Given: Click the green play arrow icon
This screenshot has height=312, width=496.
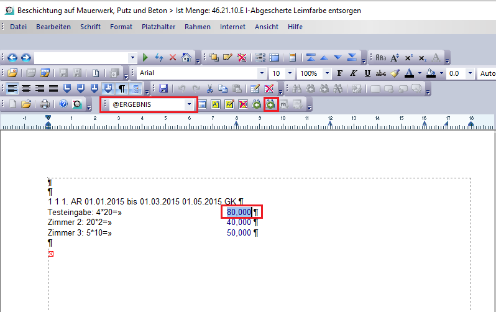Looking at the screenshot, I should click(x=145, y=57).
